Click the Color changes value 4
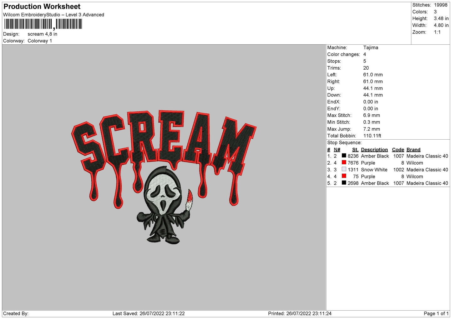Image resolution: width=452 pixels, height=319 pixels. (x=365, y=54)
